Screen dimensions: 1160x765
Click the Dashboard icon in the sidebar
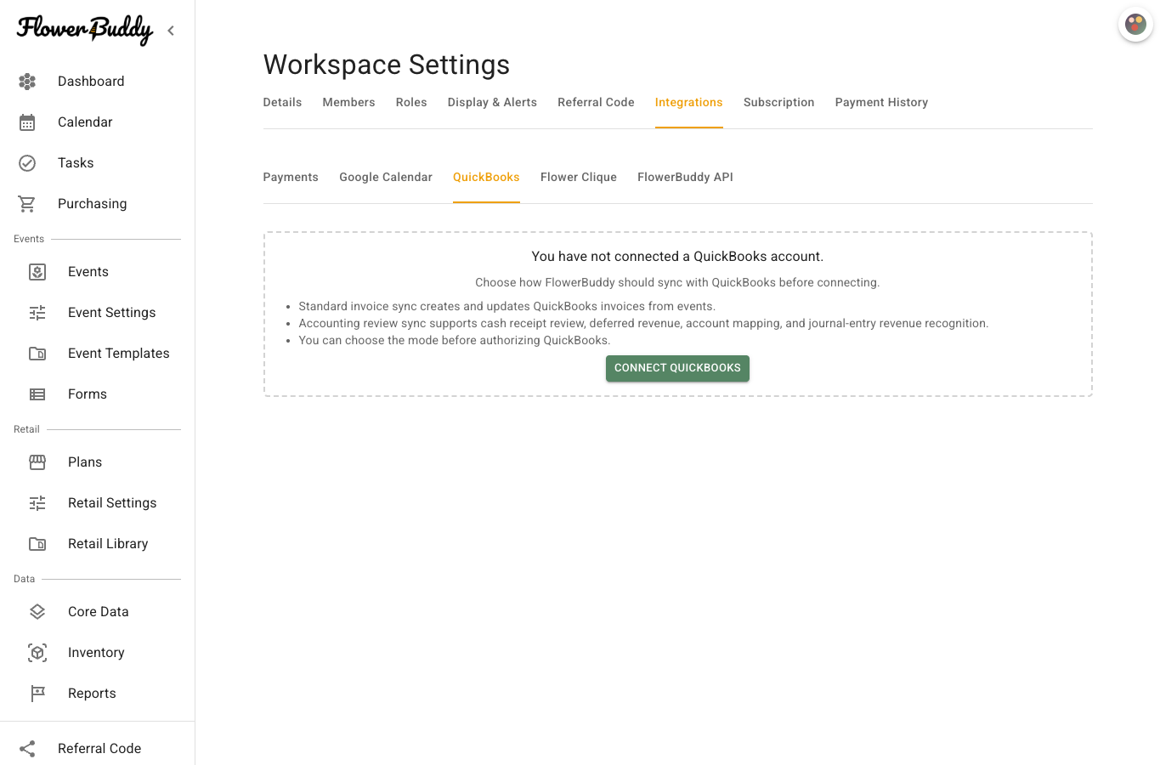point(27,82)
